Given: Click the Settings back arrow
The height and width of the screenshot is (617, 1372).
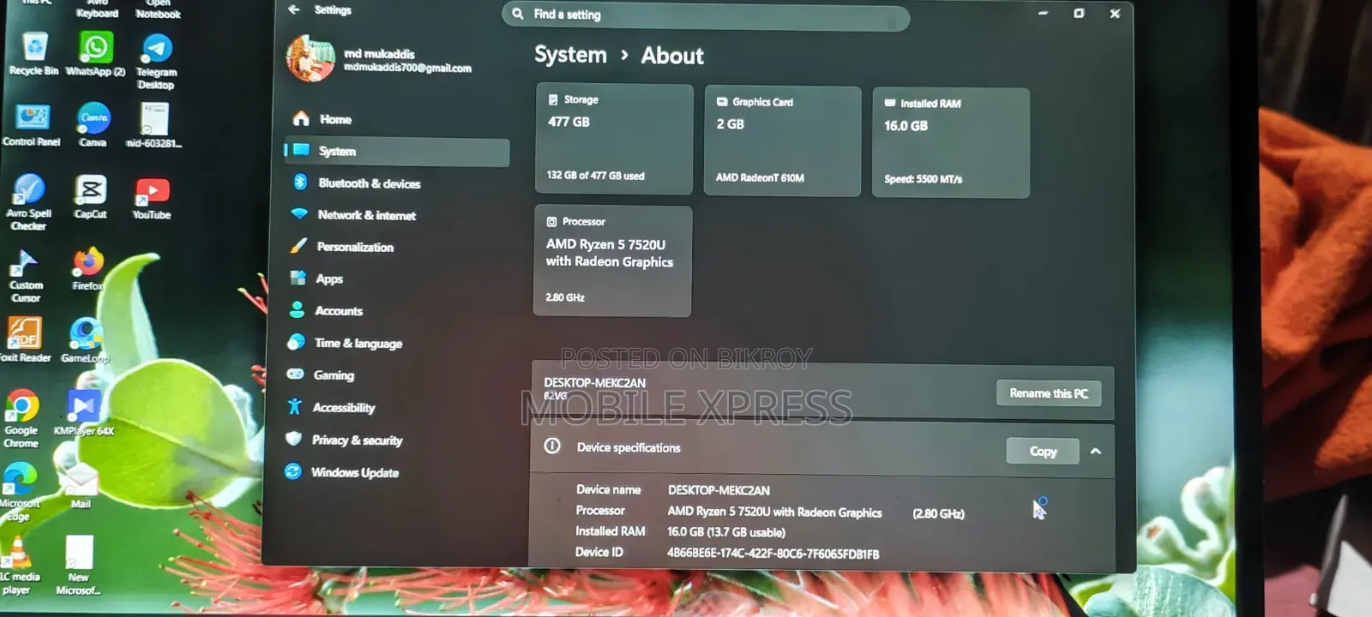Looking at the screenshot, I should click(294, 9).
